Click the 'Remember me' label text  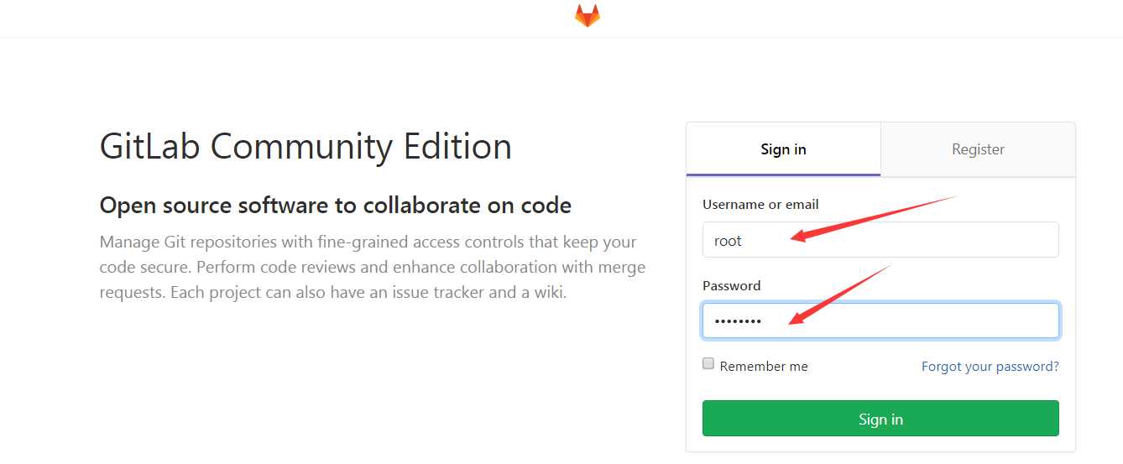click(x=764, y=367)
